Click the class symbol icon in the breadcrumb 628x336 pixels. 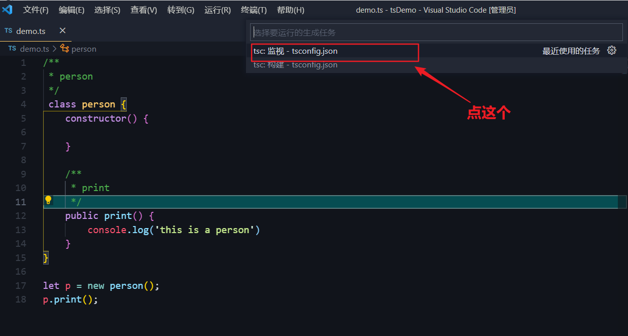click(64, 49)
